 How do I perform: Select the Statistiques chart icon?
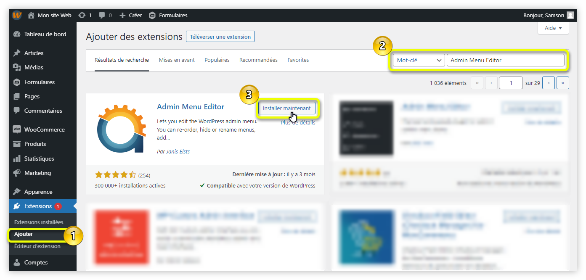tap(18, 158)
